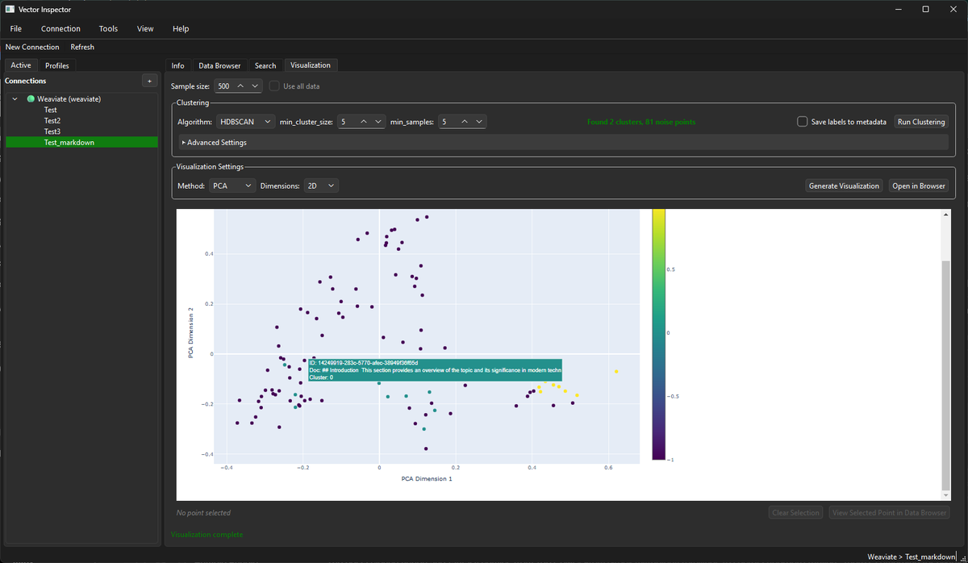Switch to the Profiles tab
Screen dimensions: 968x563
click(56, 65)
